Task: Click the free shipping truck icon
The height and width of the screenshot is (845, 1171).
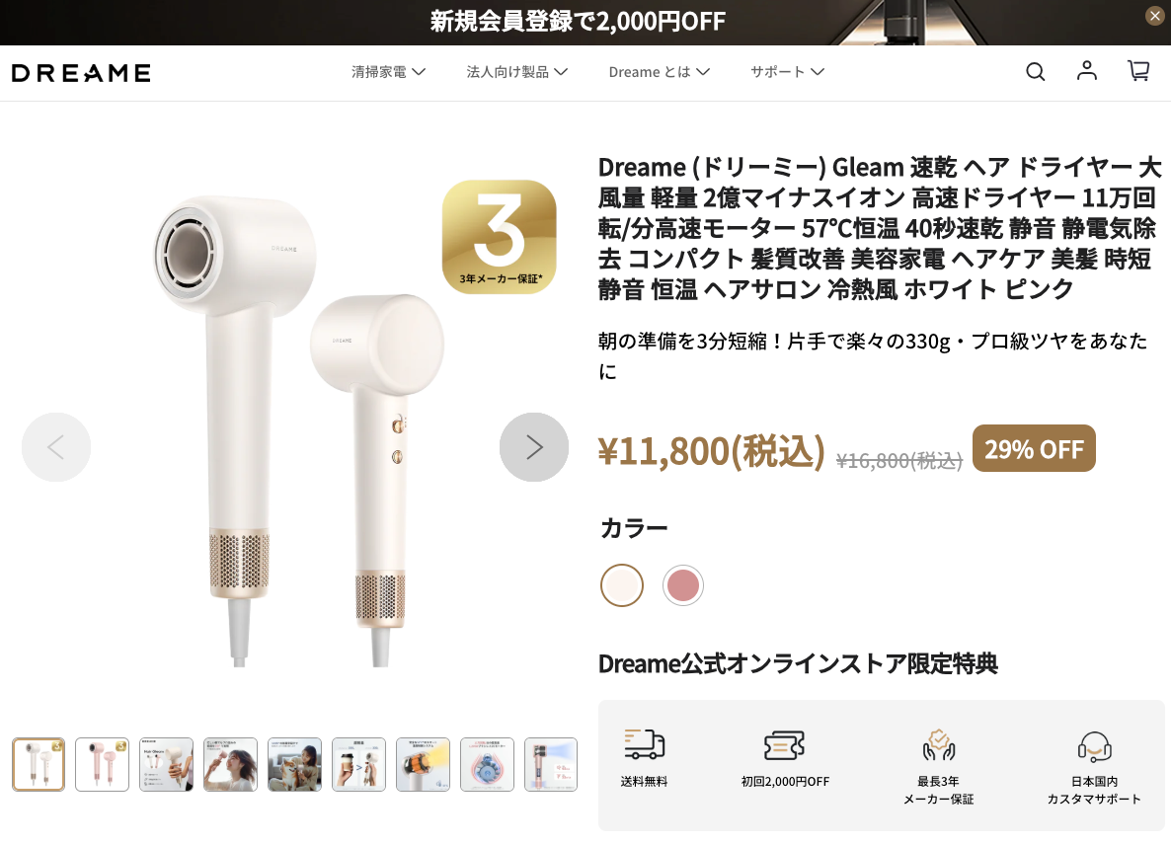Action: coord(645,745)
